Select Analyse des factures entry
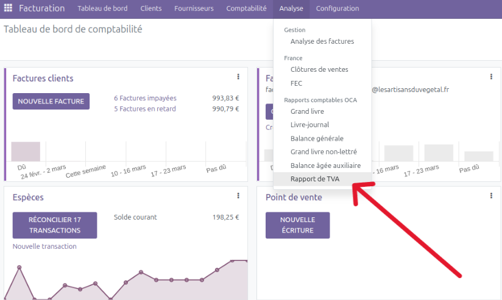502x300 pixels. click(x=322, y=41)
